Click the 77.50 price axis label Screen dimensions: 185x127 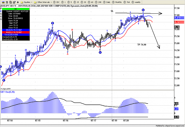coord(177,8)
